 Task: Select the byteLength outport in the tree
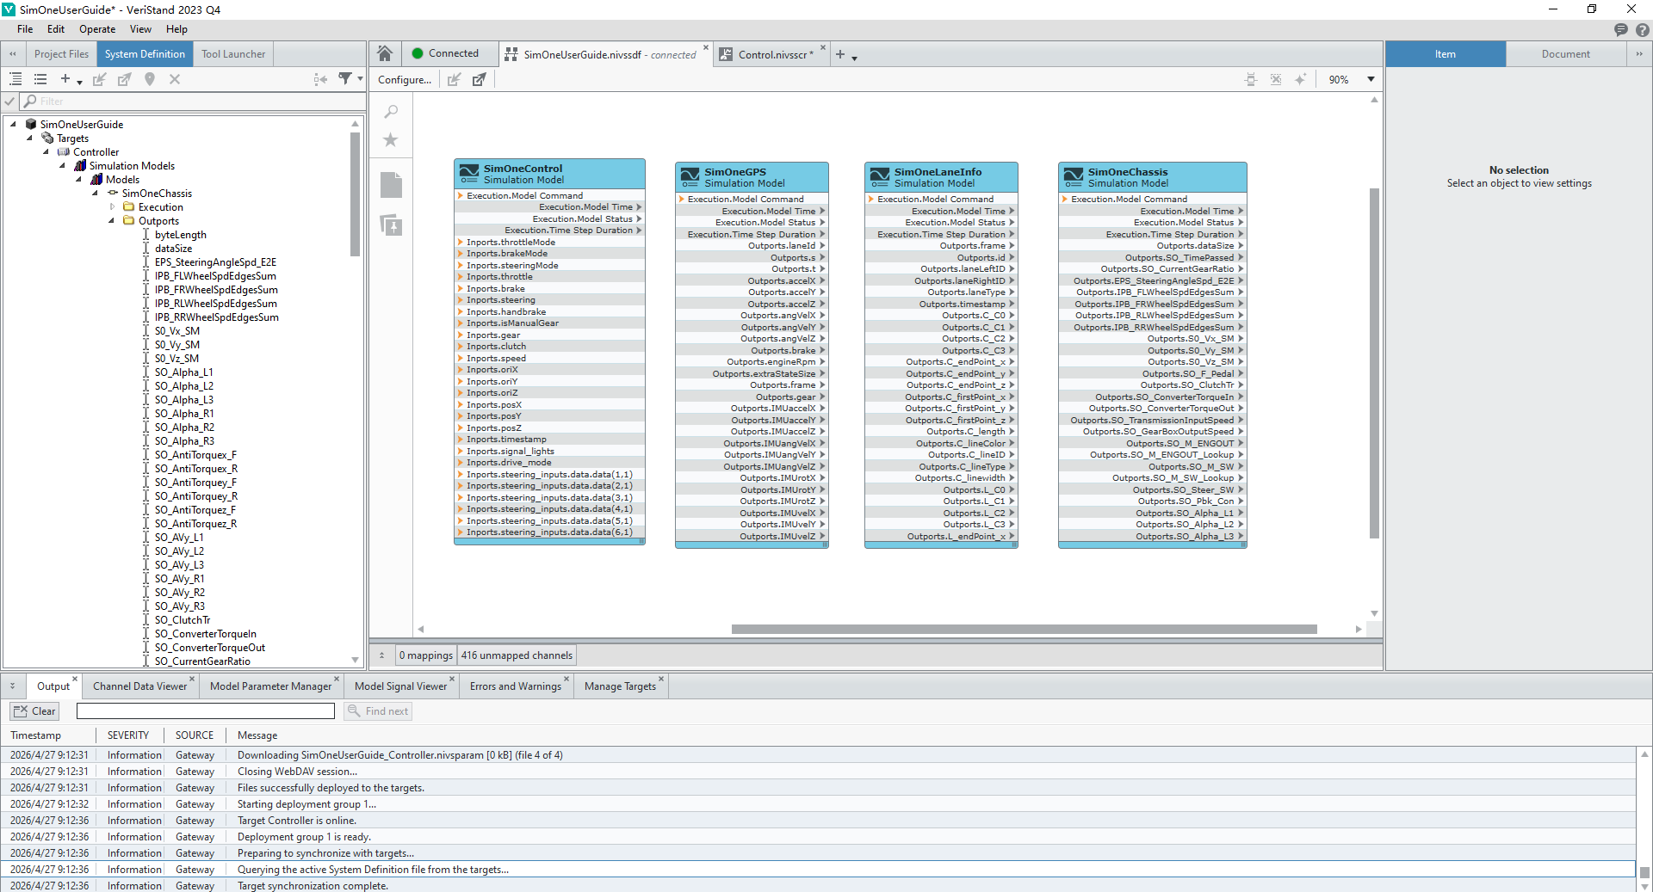[181, 235]
